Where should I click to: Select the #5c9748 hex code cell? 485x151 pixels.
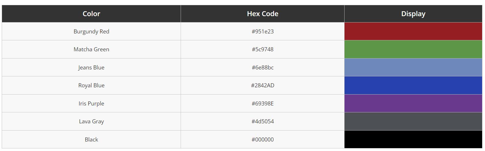[x=262, y=49]
